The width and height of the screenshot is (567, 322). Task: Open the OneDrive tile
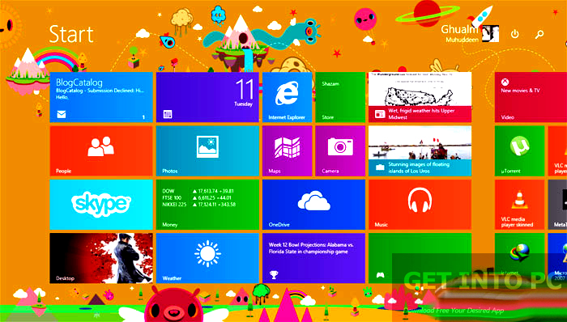(x=314, y=205)
